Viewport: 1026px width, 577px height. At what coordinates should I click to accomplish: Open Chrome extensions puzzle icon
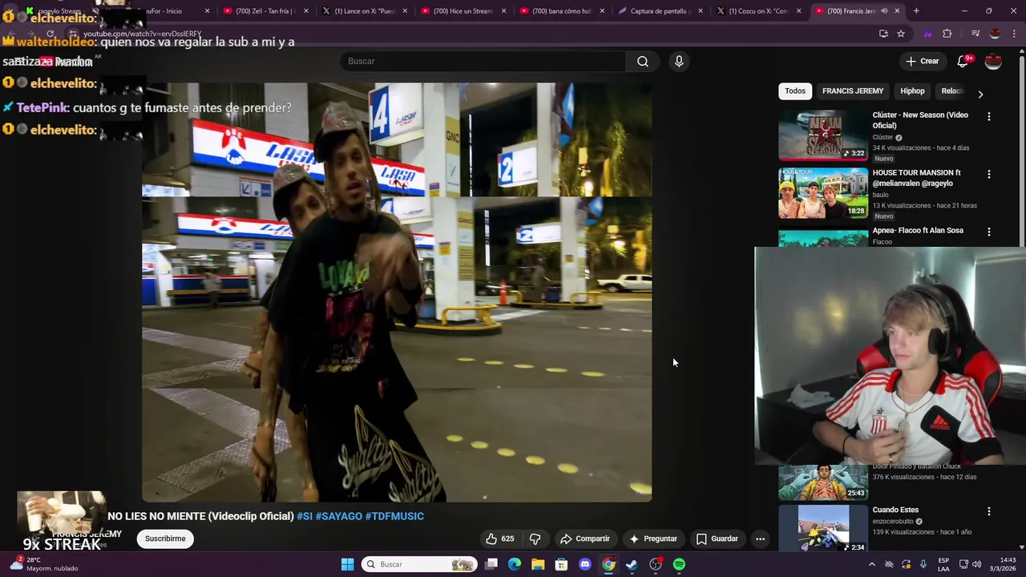947,34
